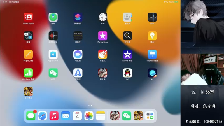
Task: Launch the 爱加速 app
Action: pyautogui.click(x=78, y=73)
